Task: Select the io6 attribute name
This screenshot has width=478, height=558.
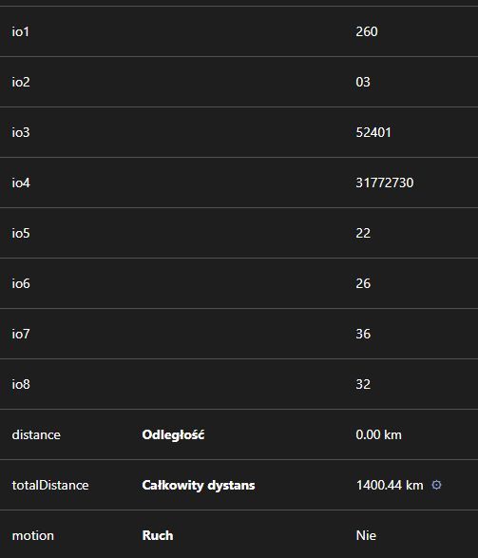Action: [21, 283]
